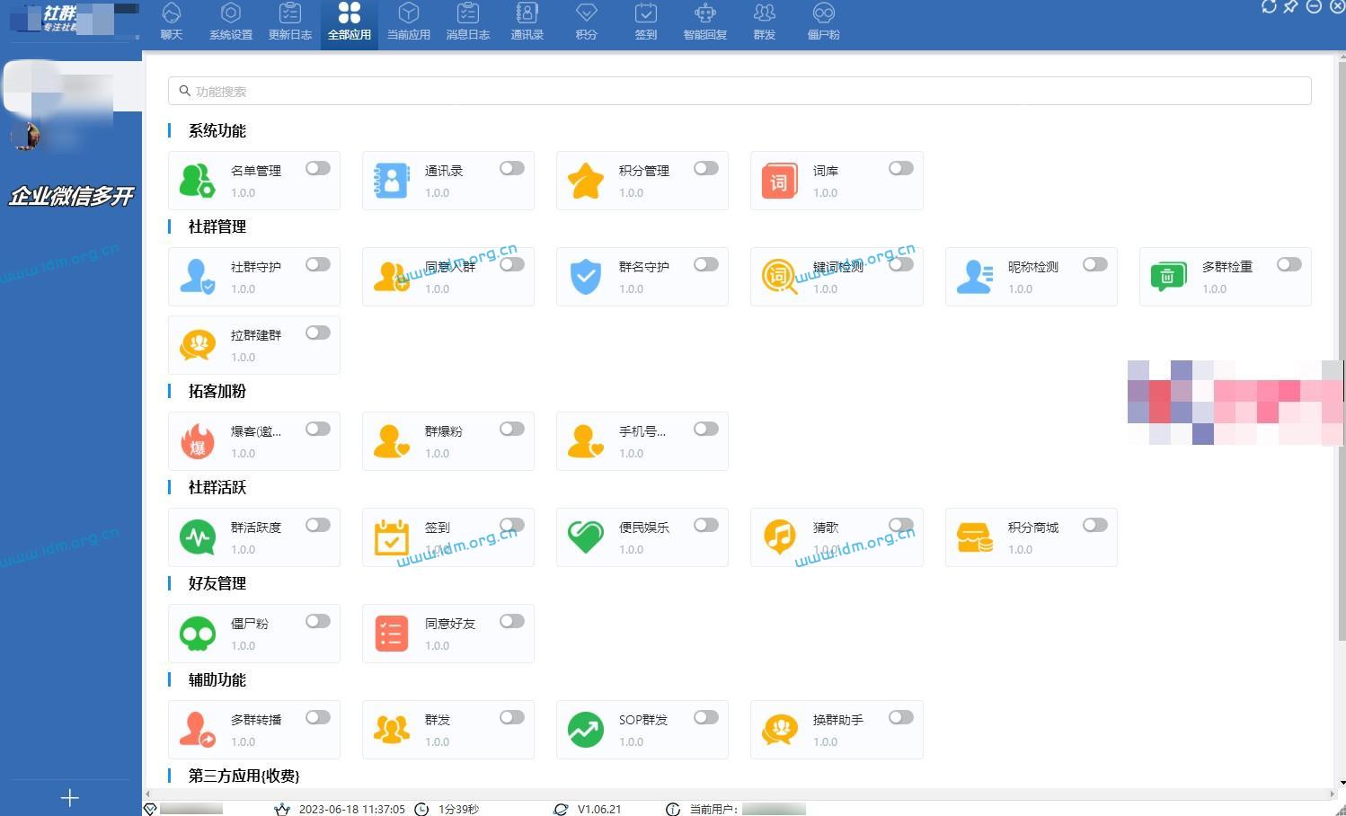
Task: Switch on 社群守护
Action: (318, 264)
